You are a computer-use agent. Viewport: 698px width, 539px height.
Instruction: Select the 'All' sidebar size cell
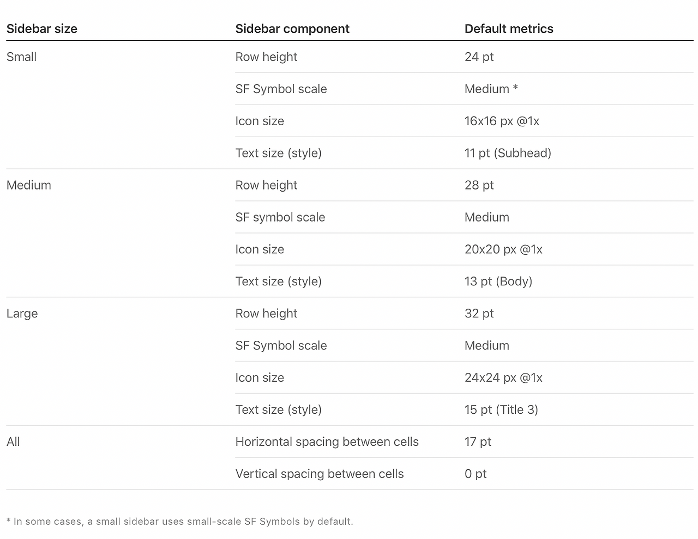coord(13,442)
